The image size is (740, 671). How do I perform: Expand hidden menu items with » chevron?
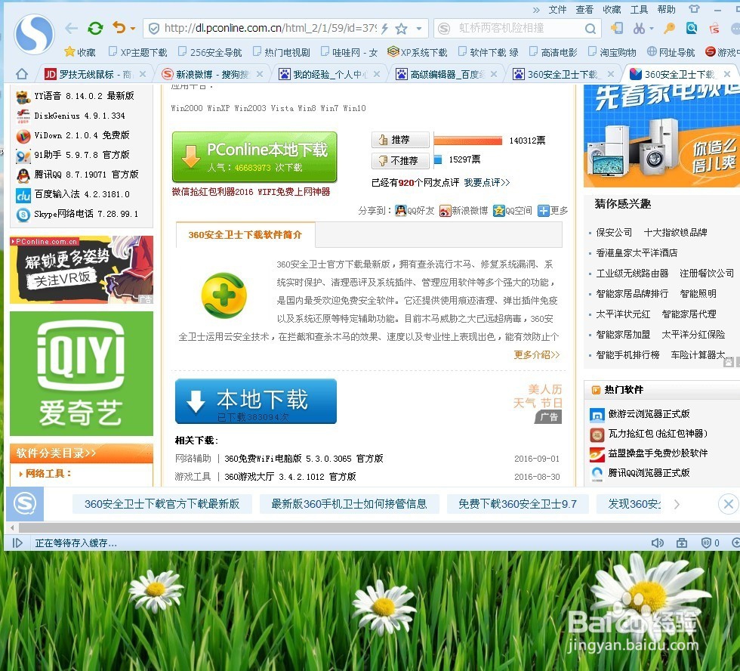(x=536, y=10)
